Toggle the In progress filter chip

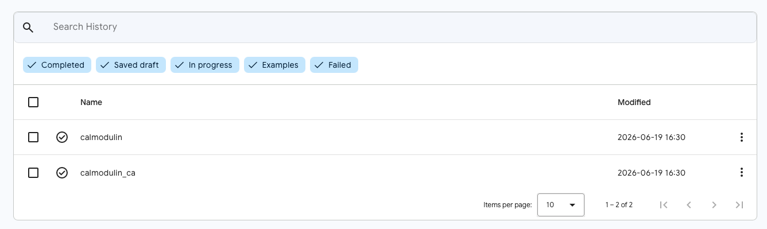(205, 65)
